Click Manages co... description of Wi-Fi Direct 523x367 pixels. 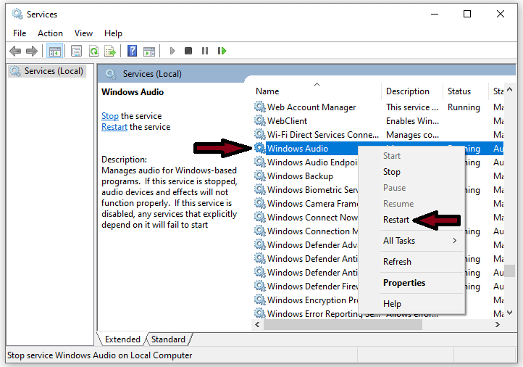point(413,135)
